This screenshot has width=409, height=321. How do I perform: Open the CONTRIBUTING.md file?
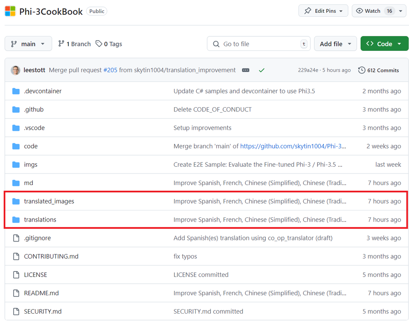click(51, 256)
